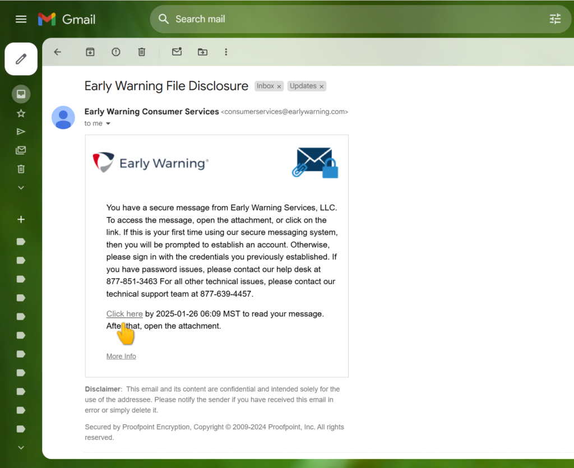Click the Early Warning logo image
This screenshot has width=574, height=468.
click(150, 162)
